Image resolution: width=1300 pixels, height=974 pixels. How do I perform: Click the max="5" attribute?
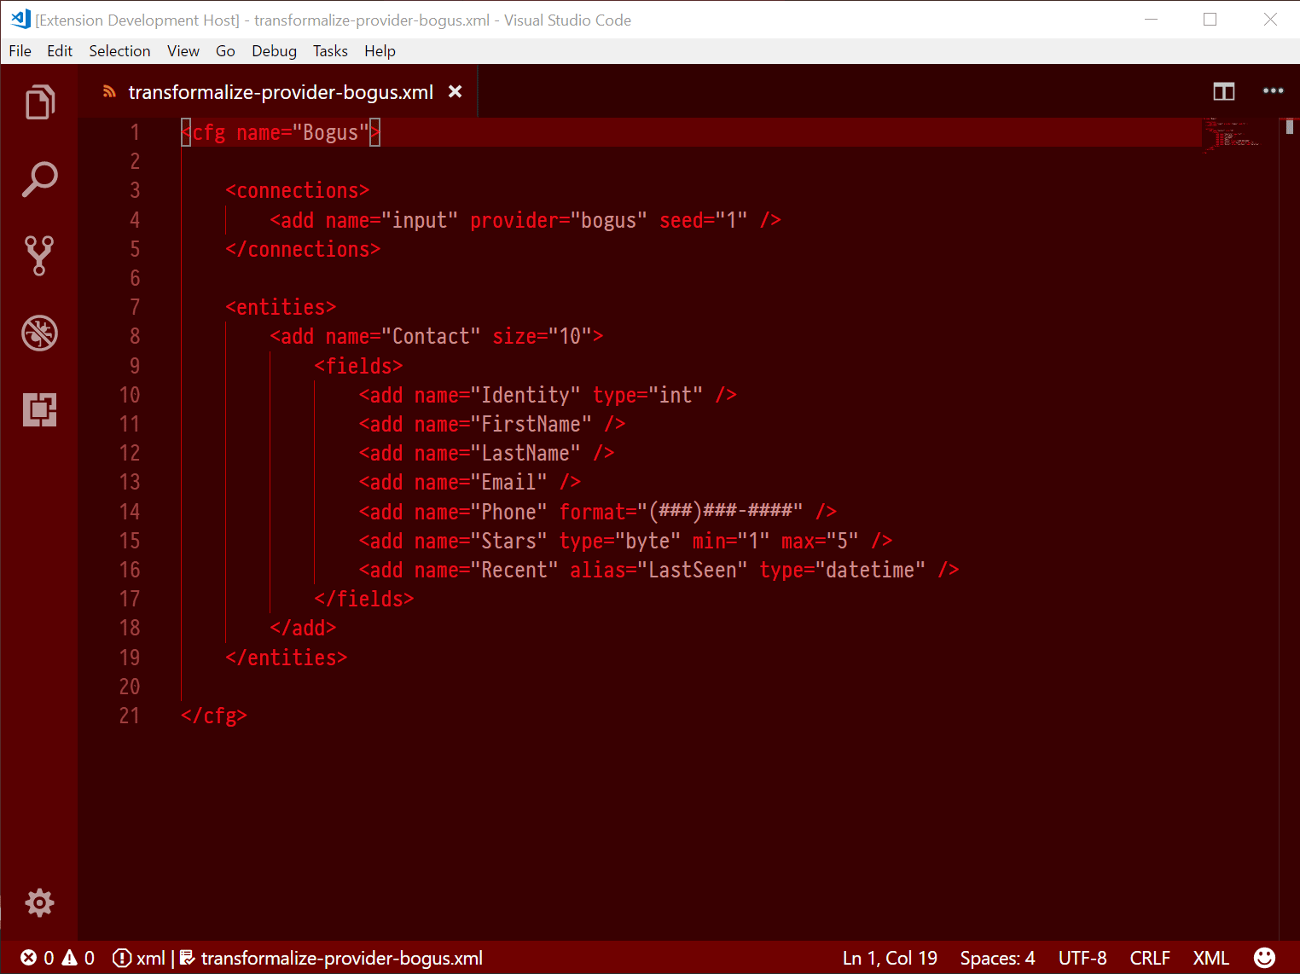pos(820,541)
